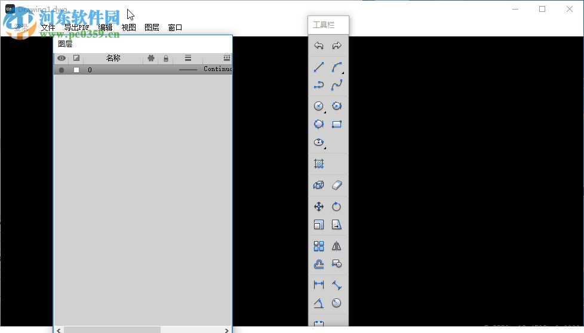Viewport: 584px width, 333px height.
Task: Select the Array tool
Action: (x=319, y=246)
